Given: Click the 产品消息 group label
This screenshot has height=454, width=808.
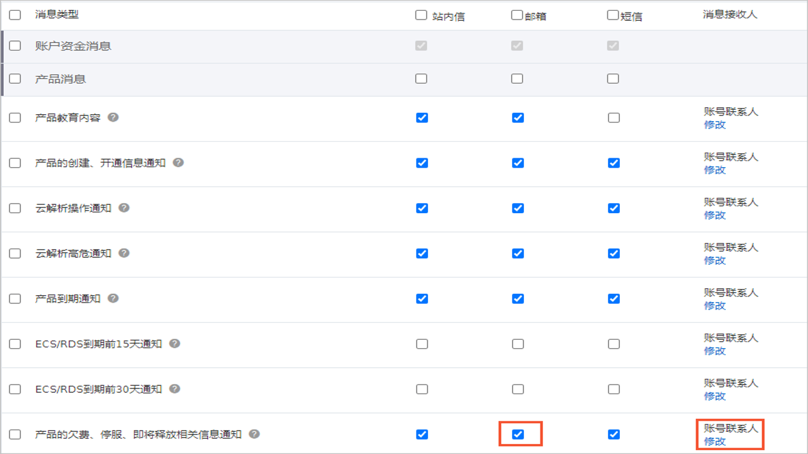Looking at the screenshot, I should (x=61, y=79).
